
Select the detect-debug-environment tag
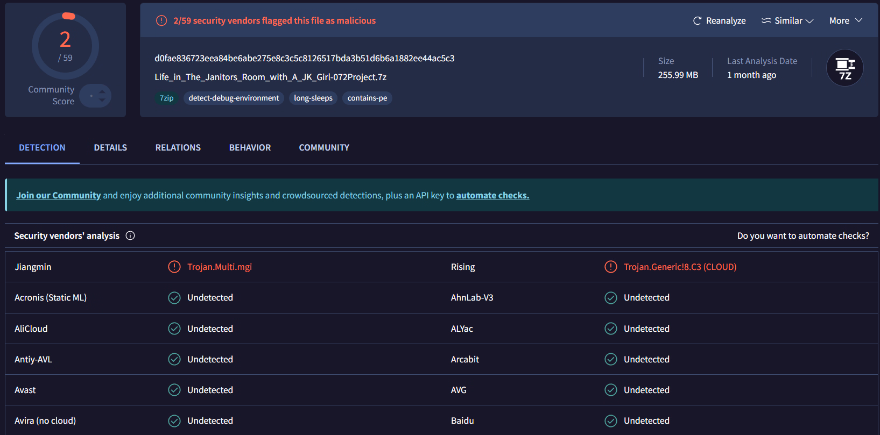click(234, 98)
